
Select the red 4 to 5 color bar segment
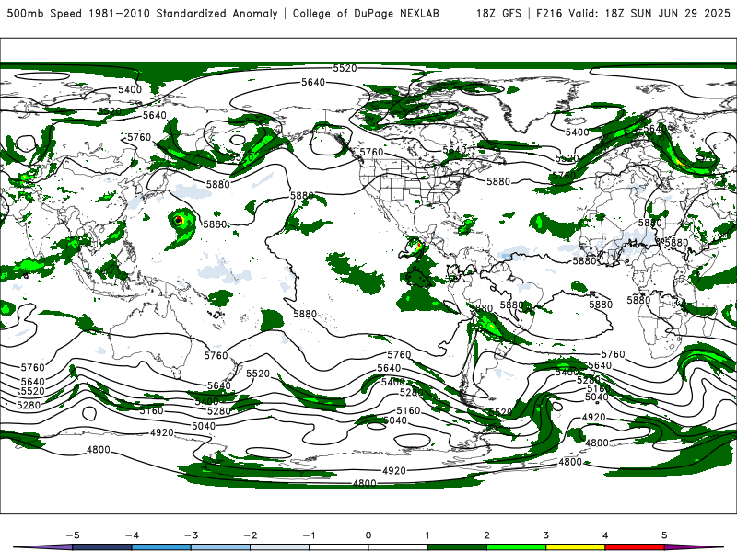[x=635, y=547]
